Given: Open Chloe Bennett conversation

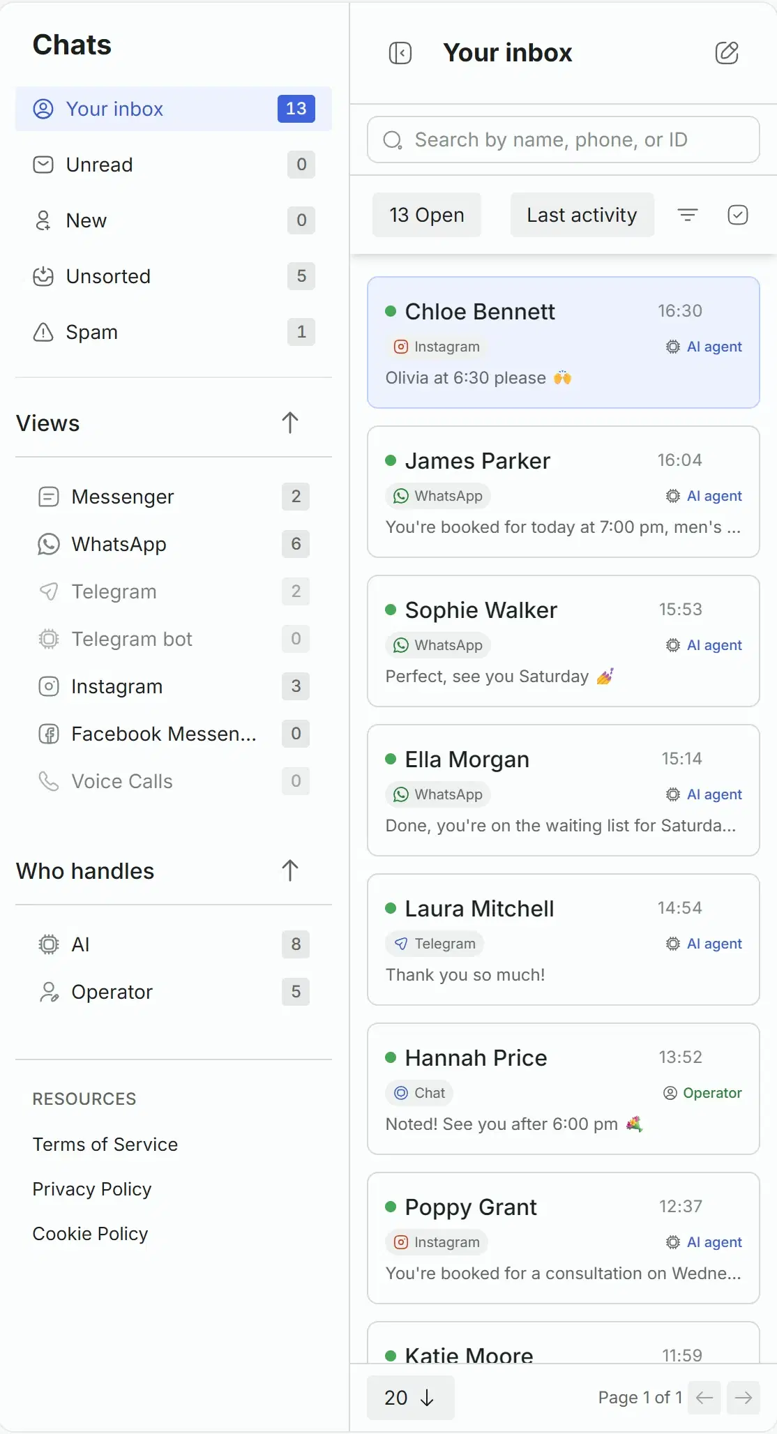Looking at the screenshot, I should tap(564, 342).
